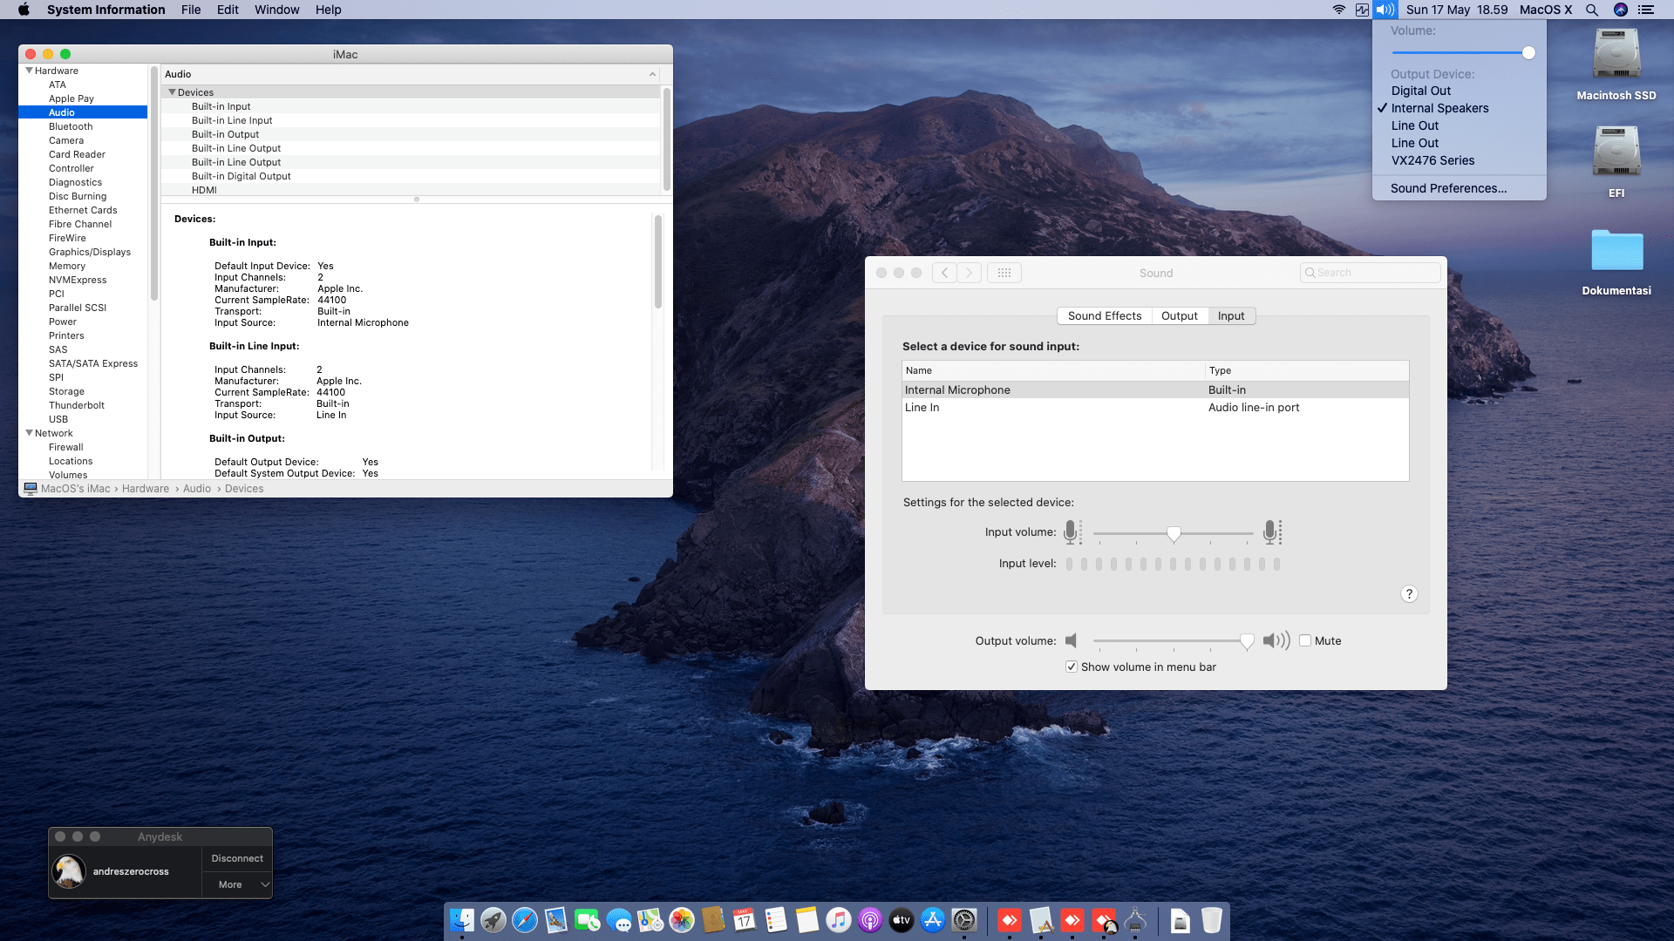The image size is (1674, 941).
Task: Open Spotlight search in the menu bar
Action: pyautogui.click(x=1592, y=10)
